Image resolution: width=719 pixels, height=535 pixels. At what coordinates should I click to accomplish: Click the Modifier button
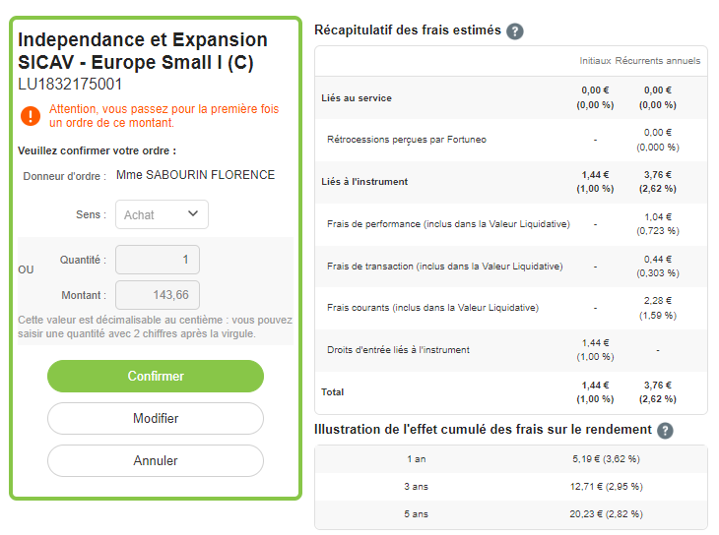[x=156, y=418]
